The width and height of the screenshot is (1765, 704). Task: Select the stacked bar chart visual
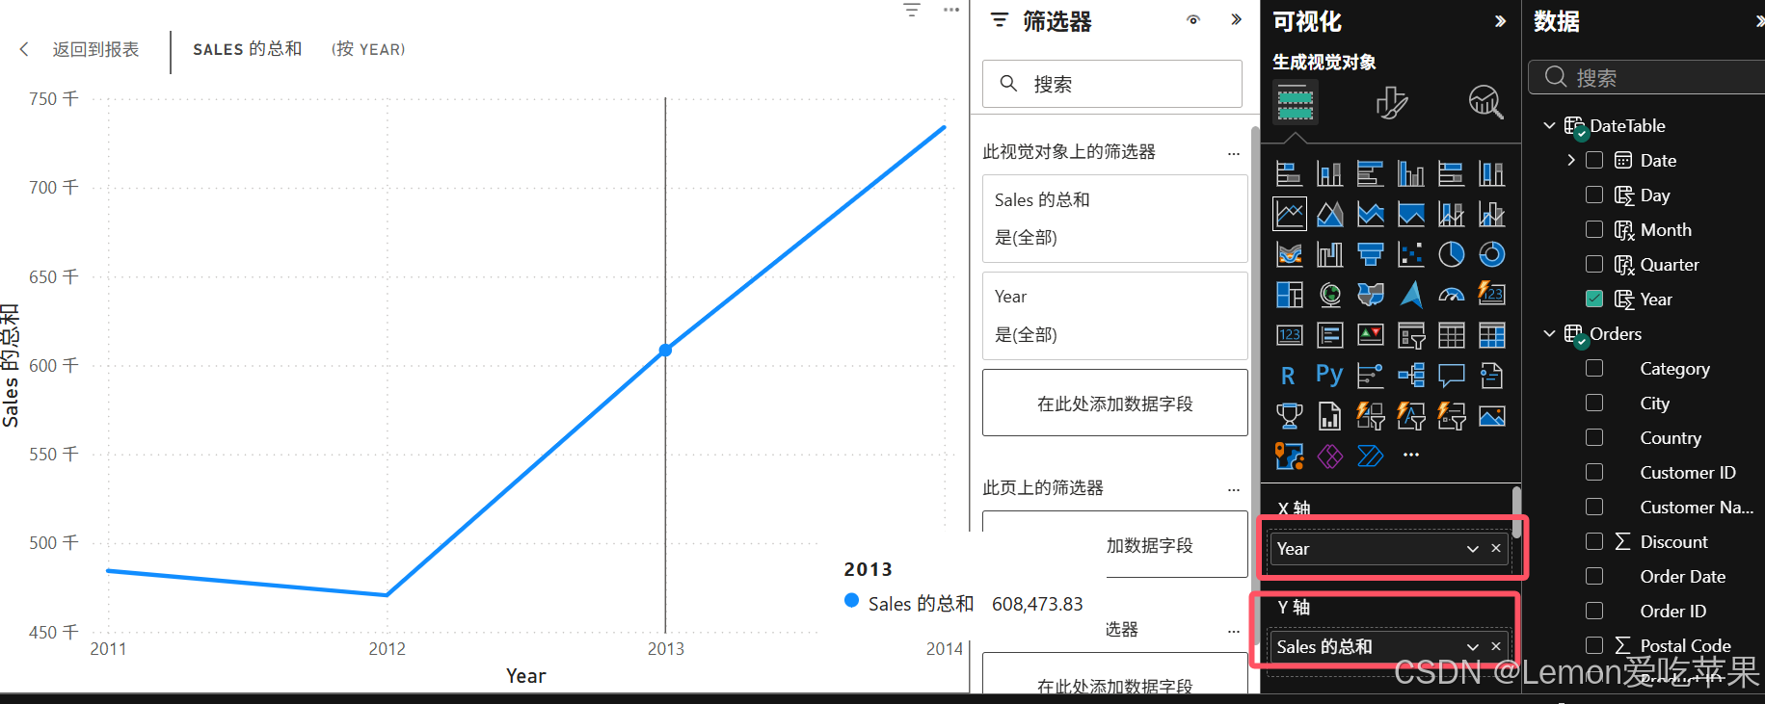[1289, 173]
